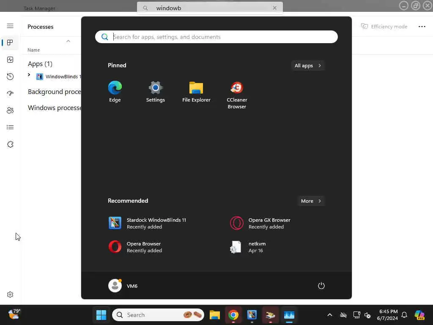Open Google Chrome from the taskbar

(x=233, y=315)
